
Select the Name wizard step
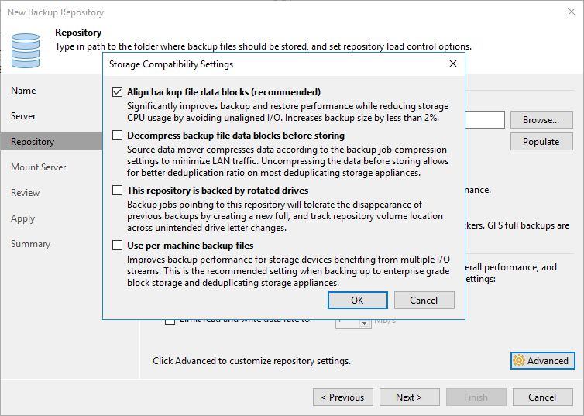(x=23, y=91)
